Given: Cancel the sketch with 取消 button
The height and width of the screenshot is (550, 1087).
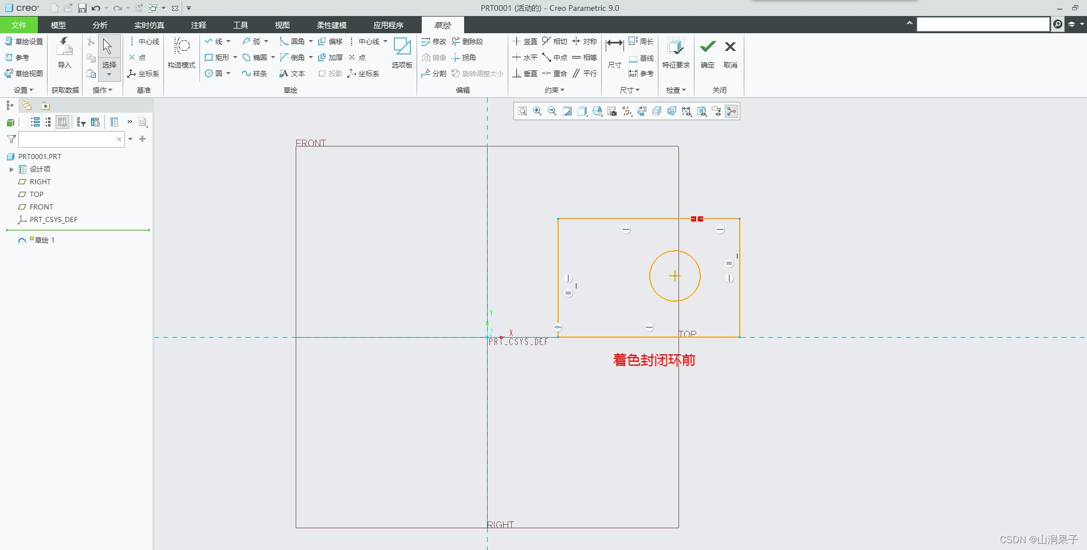Looking at the screenshot, I should (730, 53).
